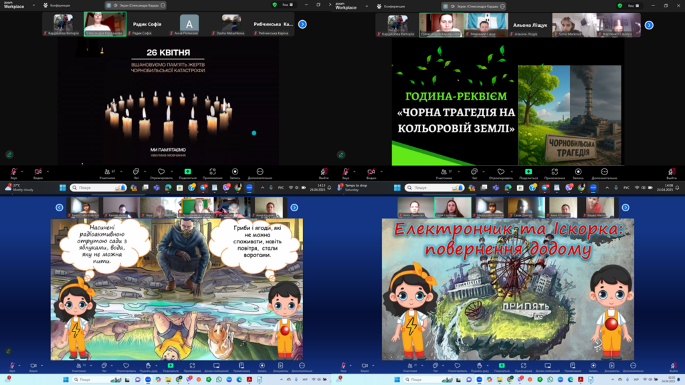This screenshot has width=685, height=385.
Task: Show previous participants in bottom-left video strip
Action: point(60,207)
